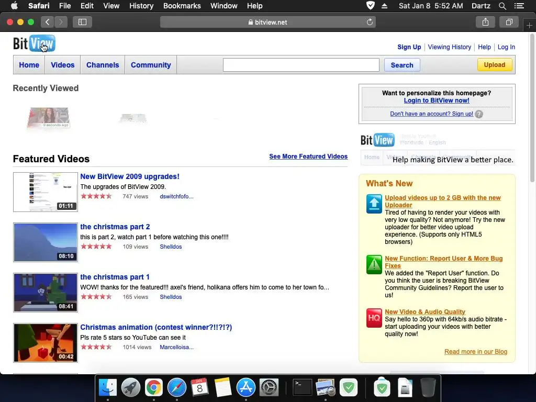Open the Window menu
Viewport: 536px width, 402px height.
pos(224,6)
